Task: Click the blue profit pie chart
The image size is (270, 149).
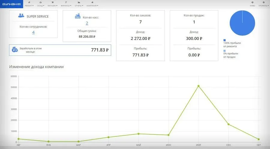Action: tap(242, 23)
